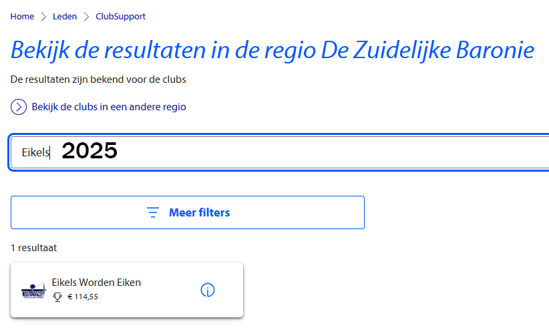
Task: Select the ClubSupport breadcrumb item
Action: (x=121, y=17)
